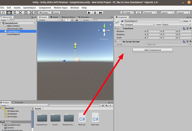Viewport: 192px width, 131px height.
Task: Click the save search star icon
Action: 110,105
